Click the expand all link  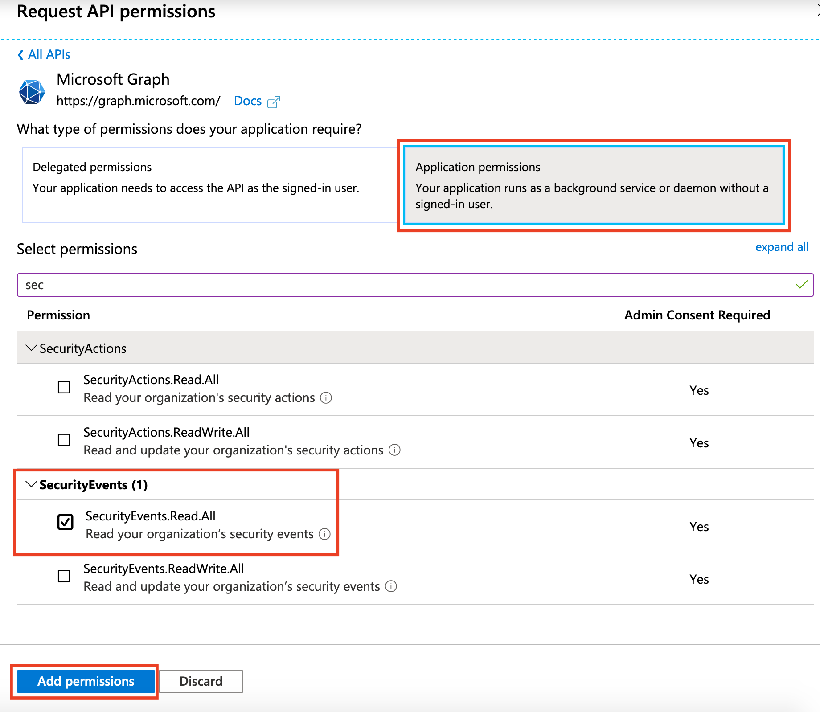click(782, 247)
